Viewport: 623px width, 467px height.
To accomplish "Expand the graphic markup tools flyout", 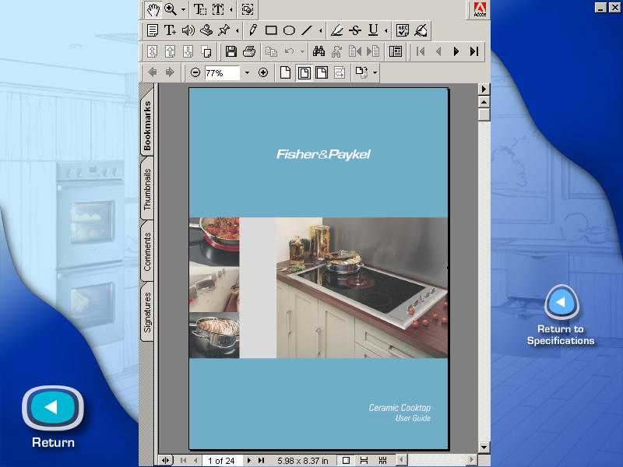I will click(x=320, y=30).
